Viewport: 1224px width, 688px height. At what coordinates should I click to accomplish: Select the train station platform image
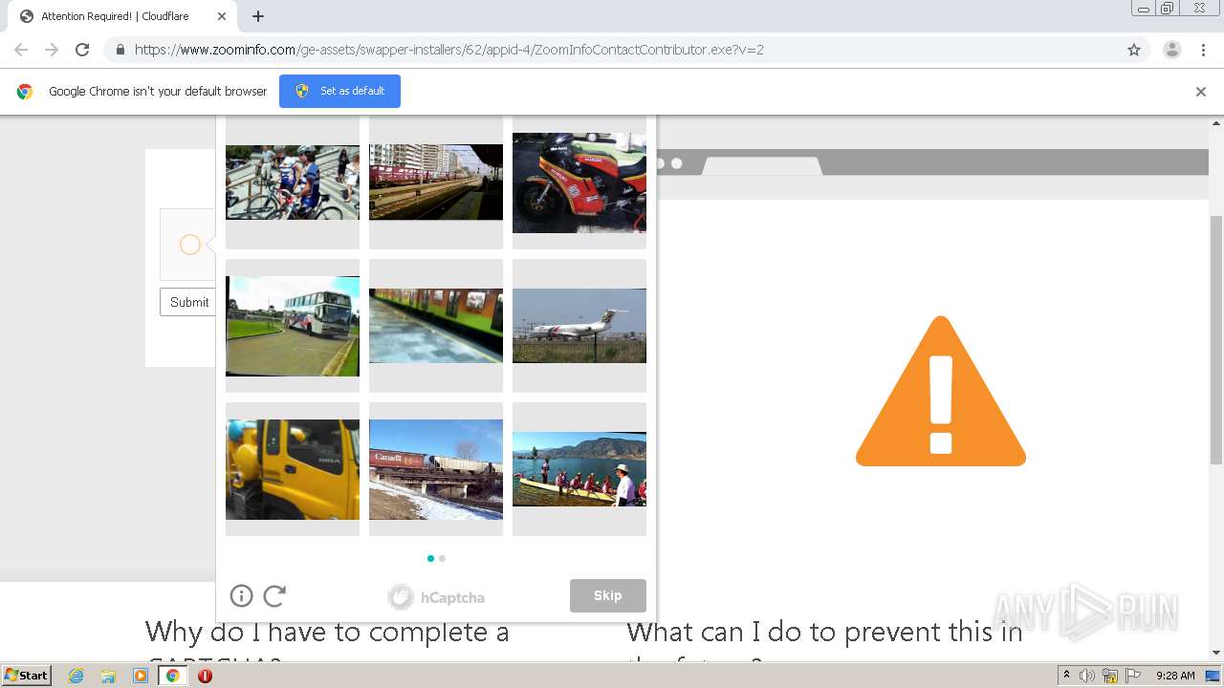(x=436, y=183)
